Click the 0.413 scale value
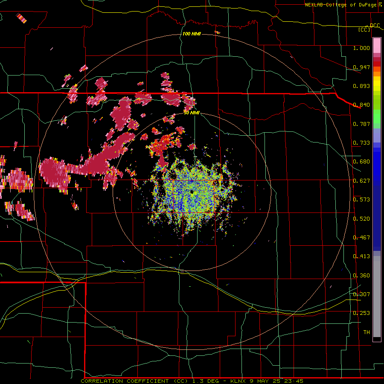 [x=361, y=256]
